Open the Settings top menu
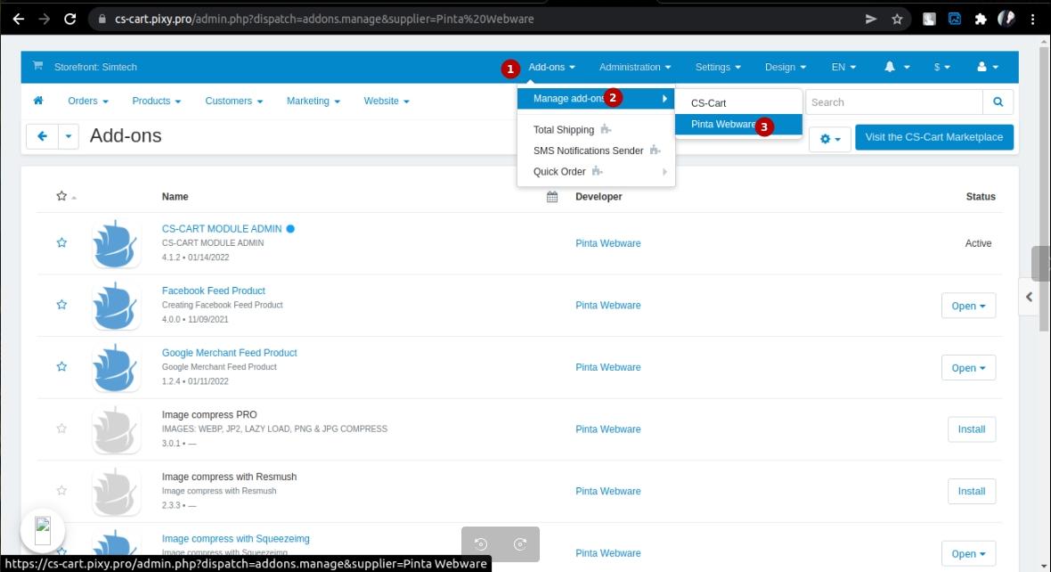 717,67
